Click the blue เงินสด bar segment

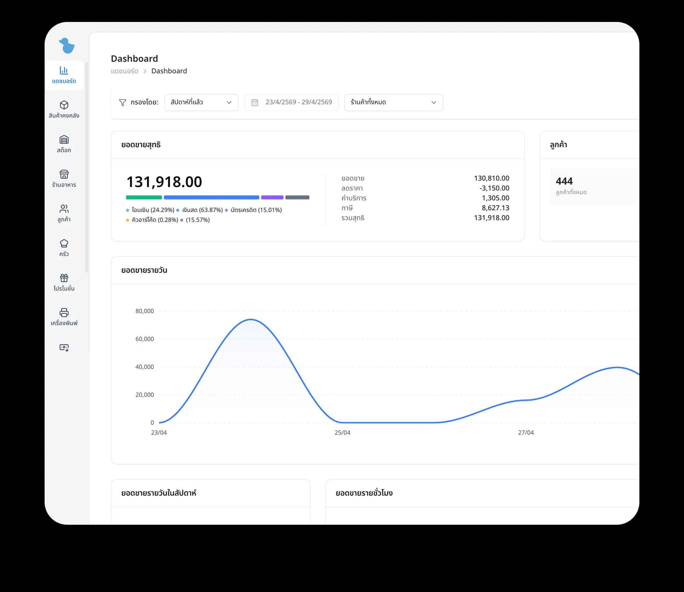[211, 198]
